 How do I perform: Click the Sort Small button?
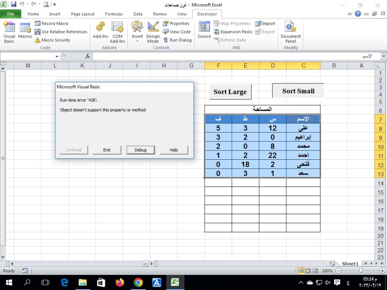tap(298, 91)
